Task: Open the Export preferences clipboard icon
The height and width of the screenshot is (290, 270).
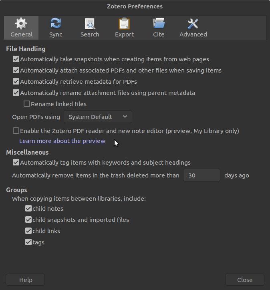Action: [x=124, y=24]
